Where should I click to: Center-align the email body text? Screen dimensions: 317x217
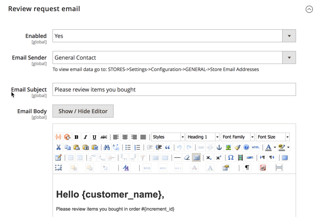125,137
